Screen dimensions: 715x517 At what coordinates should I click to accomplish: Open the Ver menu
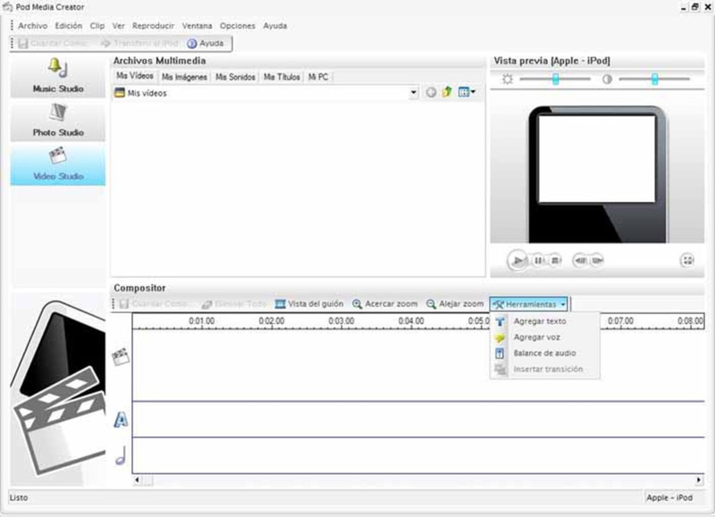tap(119, 26)
